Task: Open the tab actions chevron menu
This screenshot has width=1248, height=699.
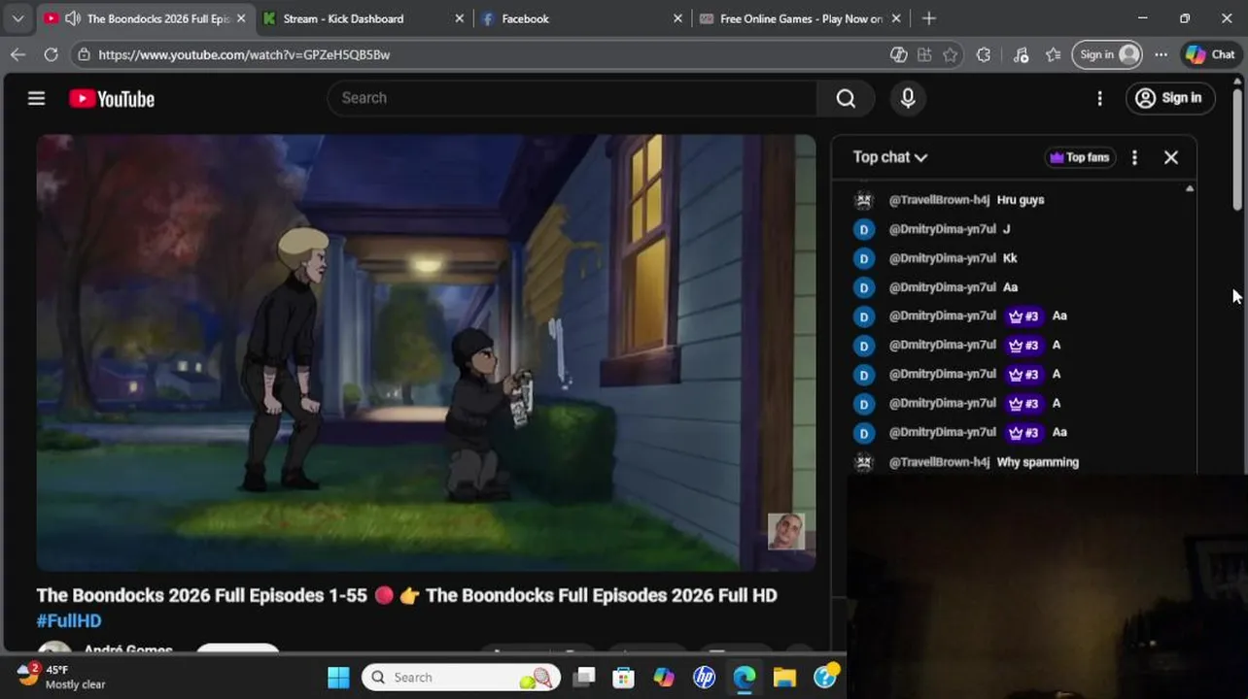Action: 17,18
